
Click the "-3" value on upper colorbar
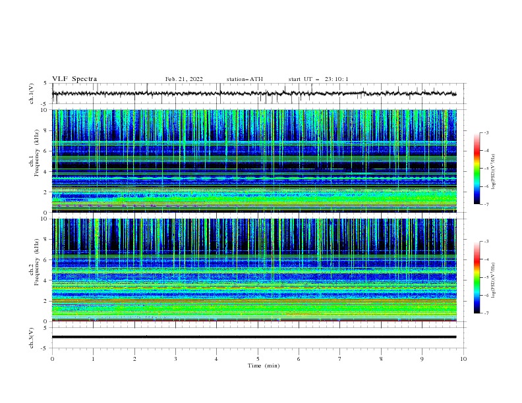pyautogui.click(x=486, y=132)
